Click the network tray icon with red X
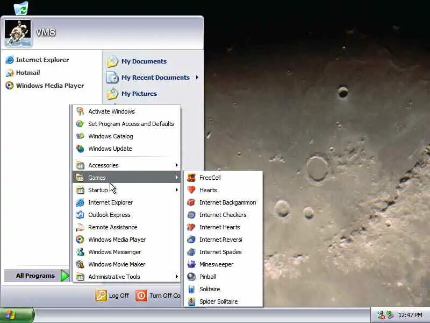Screen dimensions: 430x323 pos(381,315)
